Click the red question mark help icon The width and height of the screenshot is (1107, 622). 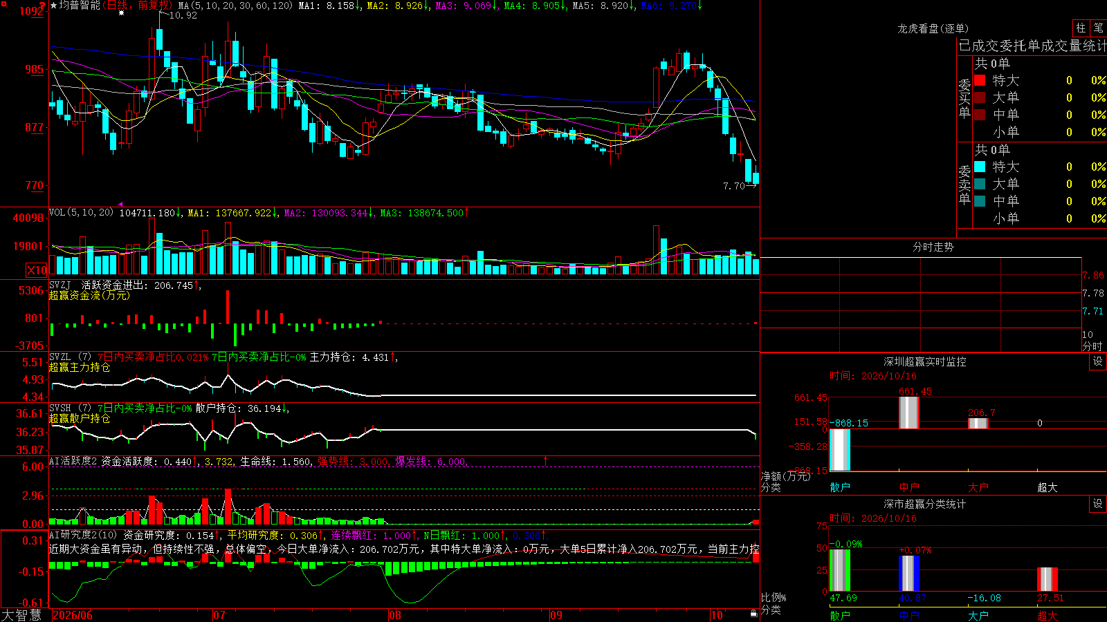(42, 6)
